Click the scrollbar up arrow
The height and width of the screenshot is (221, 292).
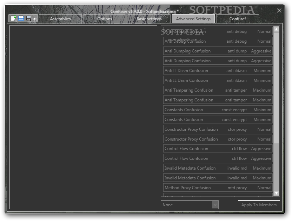pos(276,29)
